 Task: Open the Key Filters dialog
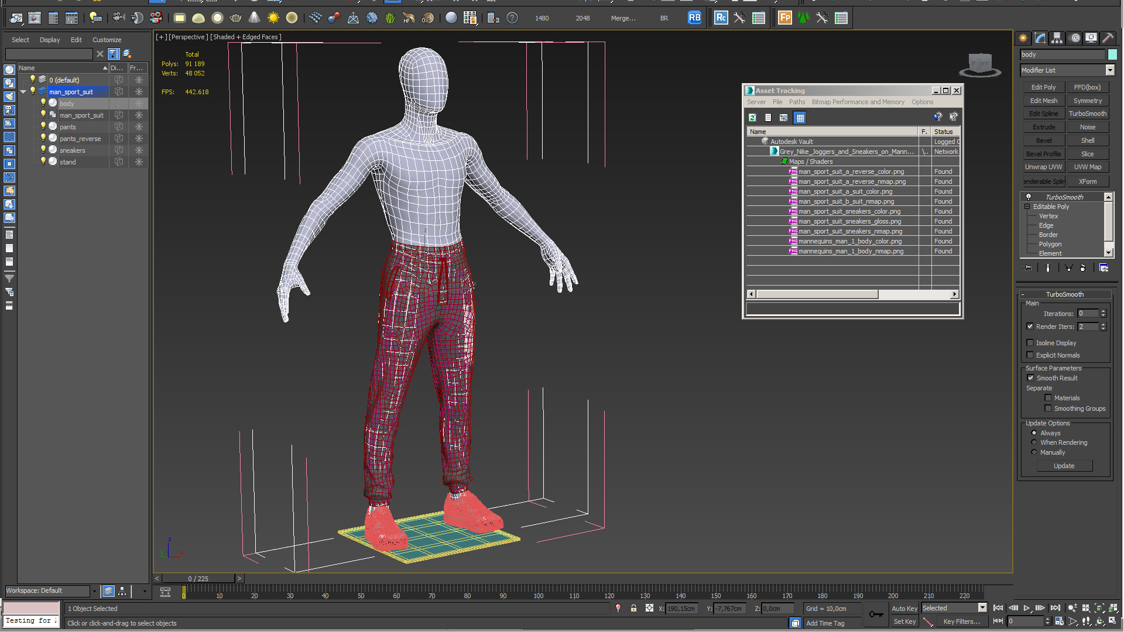coord(961,621)
